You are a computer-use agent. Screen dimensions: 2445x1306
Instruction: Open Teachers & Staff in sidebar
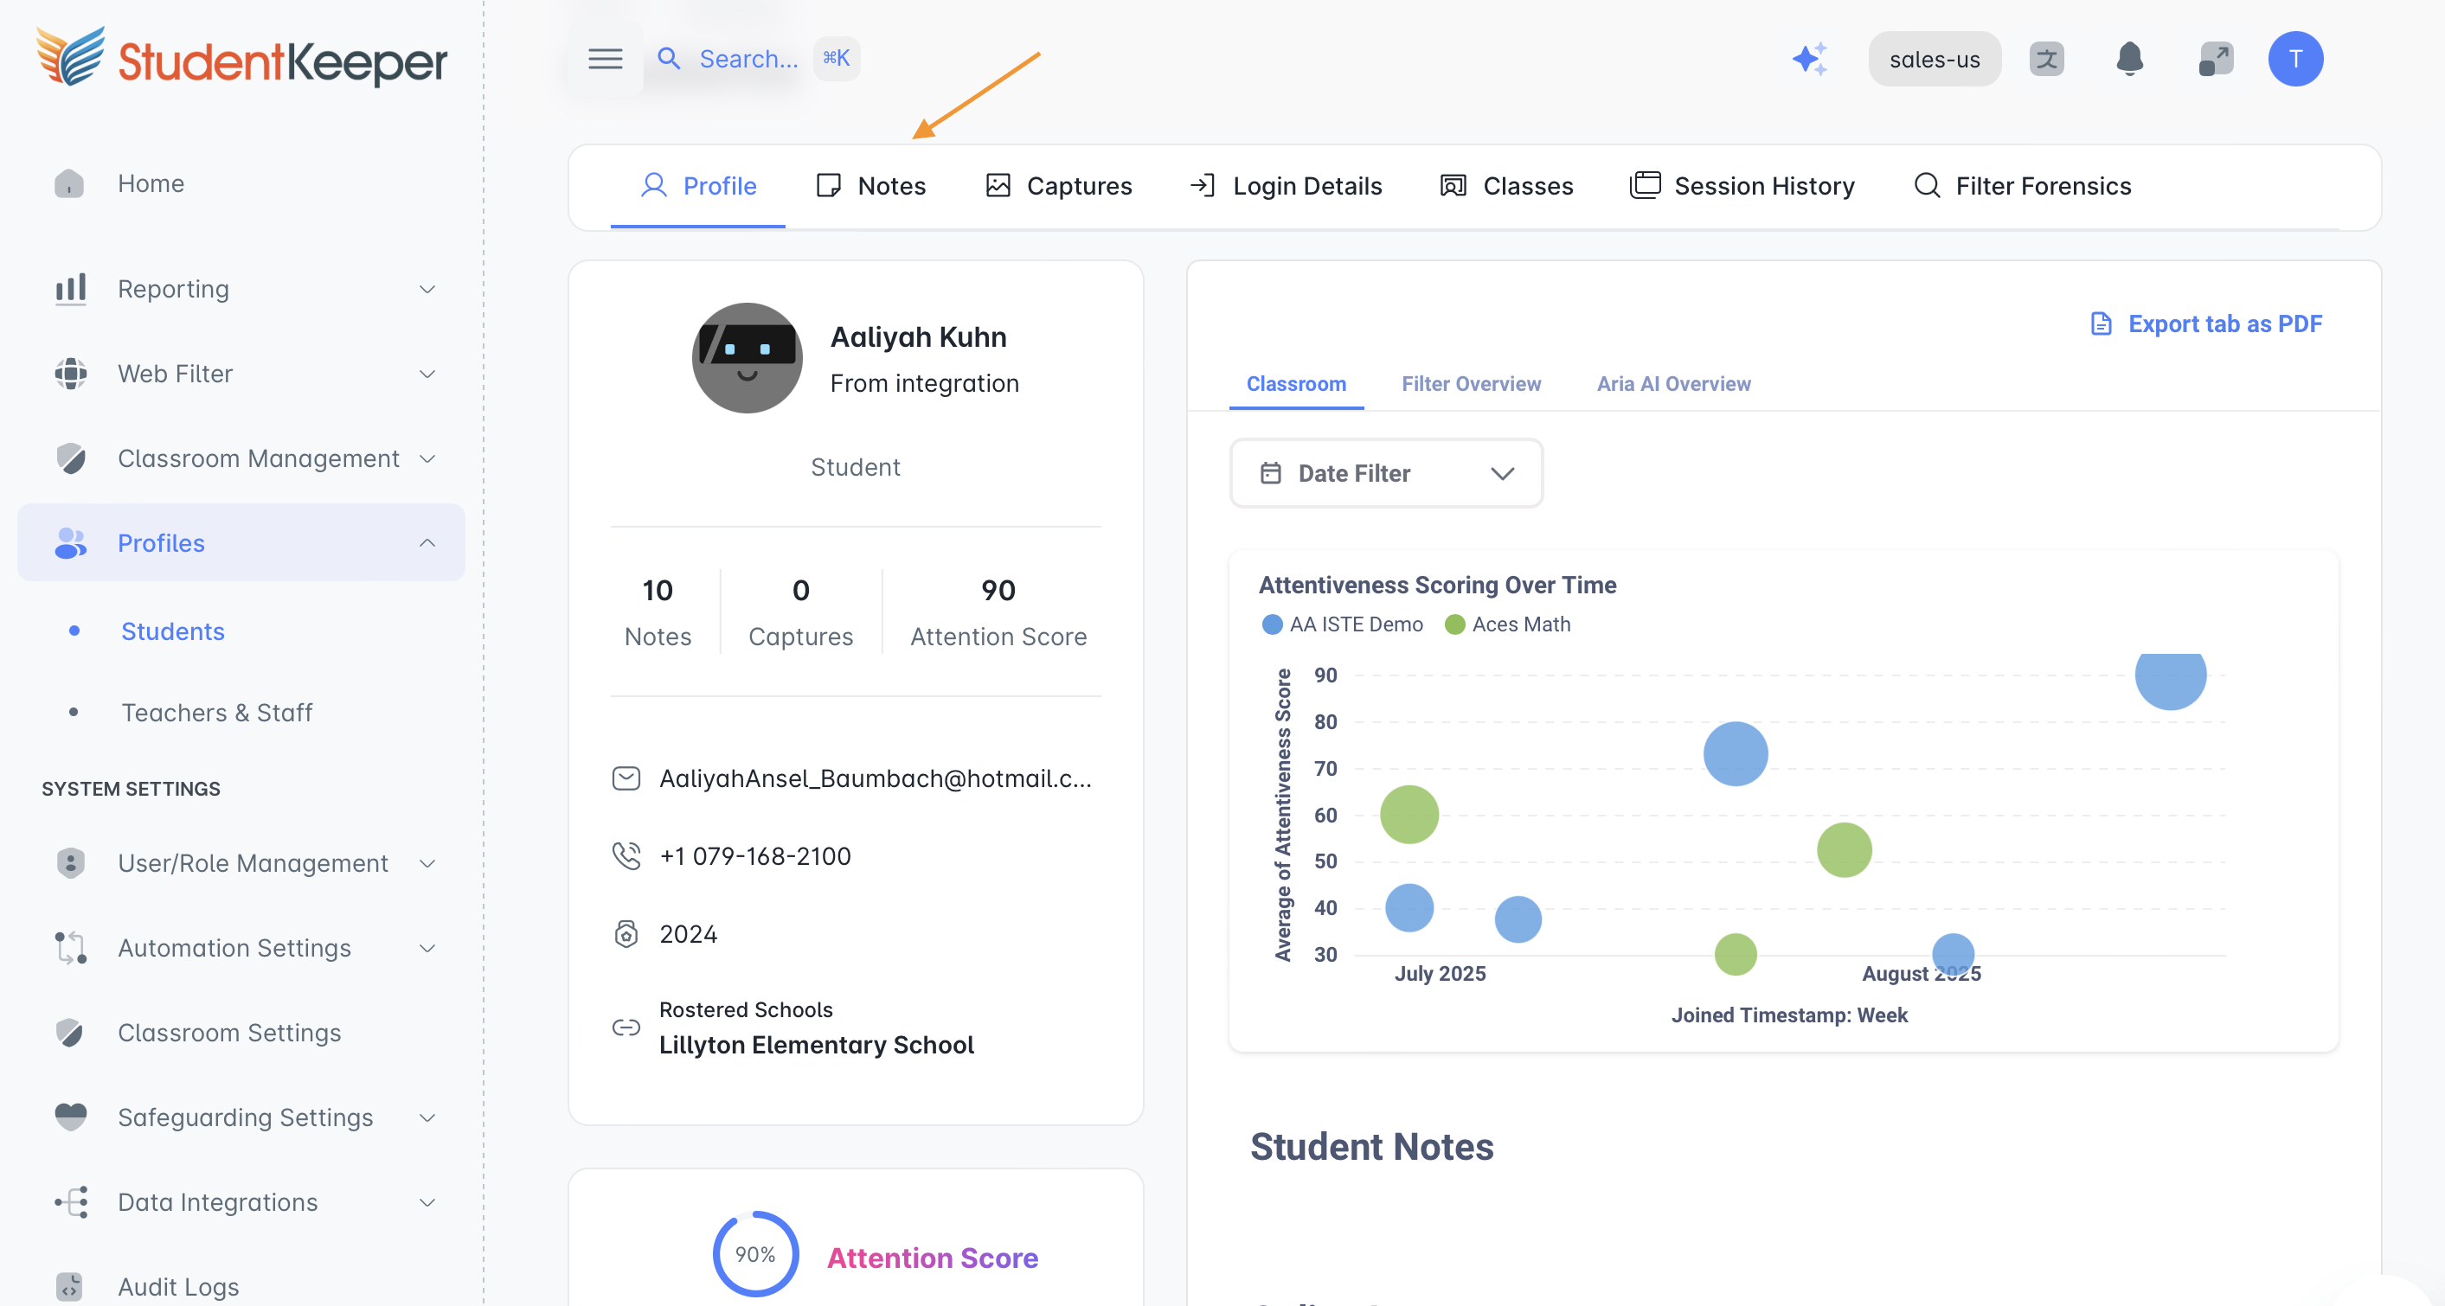(216, 712)
